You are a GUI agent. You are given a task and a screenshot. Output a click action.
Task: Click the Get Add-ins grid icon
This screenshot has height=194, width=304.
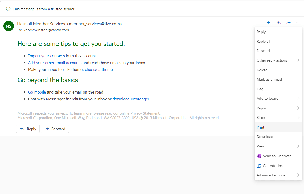[x=259, y=166]
